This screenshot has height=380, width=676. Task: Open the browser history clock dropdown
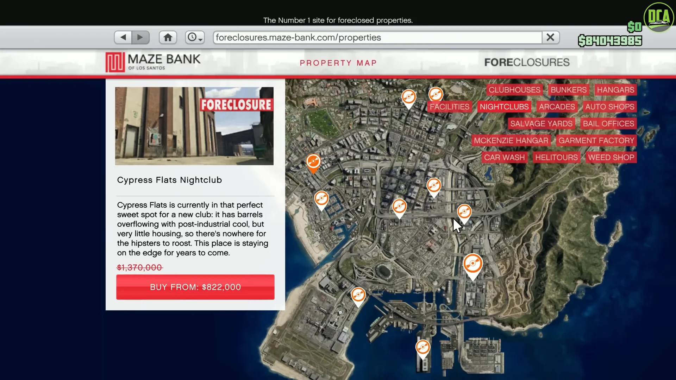(x=195, y=37)
